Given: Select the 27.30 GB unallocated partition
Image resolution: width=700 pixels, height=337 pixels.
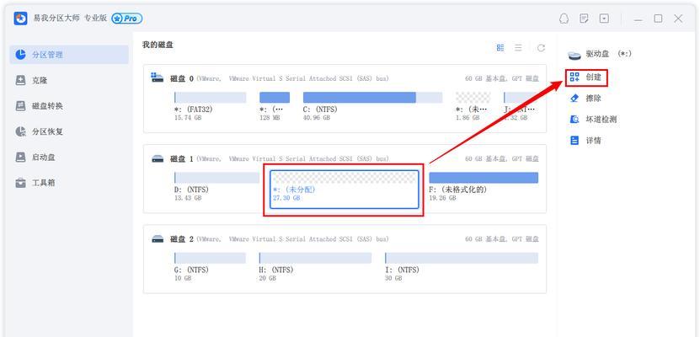Looking at the screenshot, I should 345,190.
